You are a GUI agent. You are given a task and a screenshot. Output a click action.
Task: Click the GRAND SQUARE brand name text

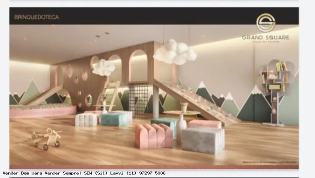click(x=266, y=37)
